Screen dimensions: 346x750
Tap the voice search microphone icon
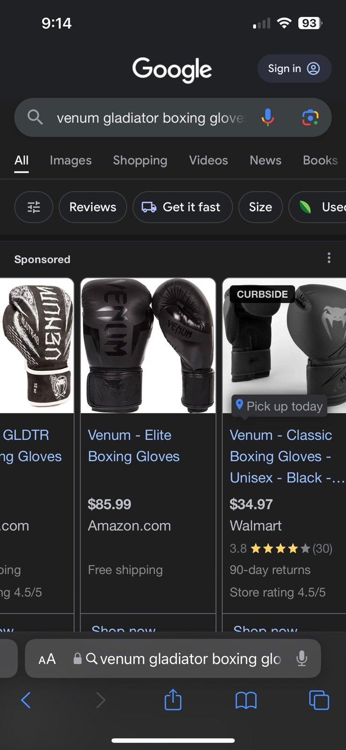click(268, 117)
